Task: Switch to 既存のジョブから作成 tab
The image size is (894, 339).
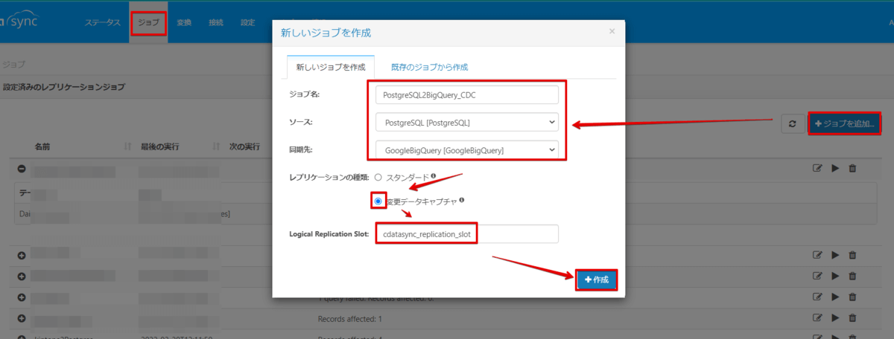Action: pos(429,67)
